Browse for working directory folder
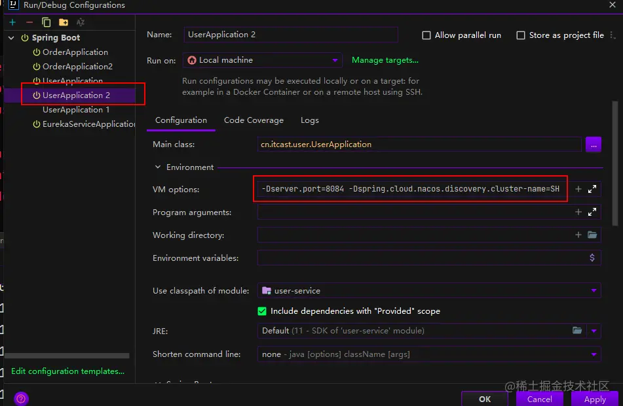Screen dimensions: 623x406 pos(592,235)
